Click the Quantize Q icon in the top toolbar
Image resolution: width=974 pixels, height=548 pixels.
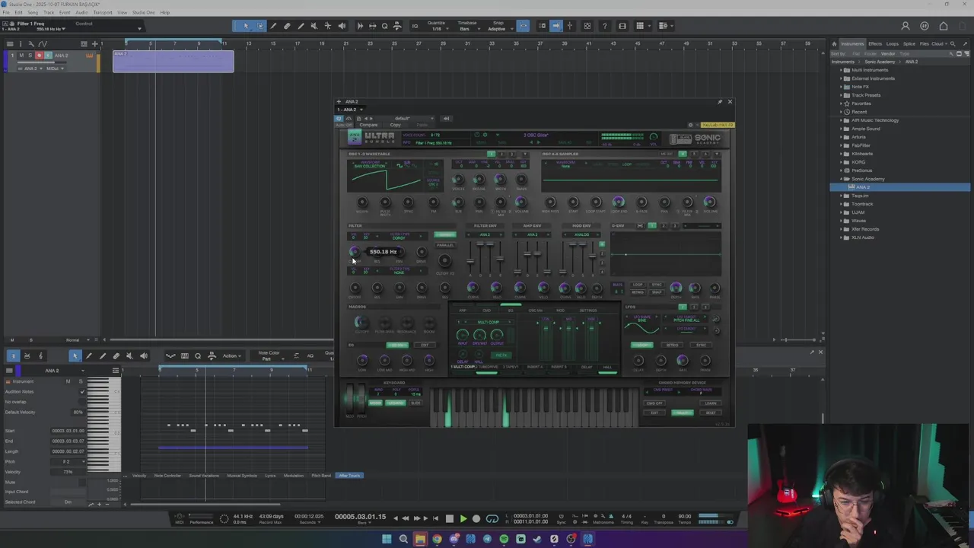click(385, 26)
